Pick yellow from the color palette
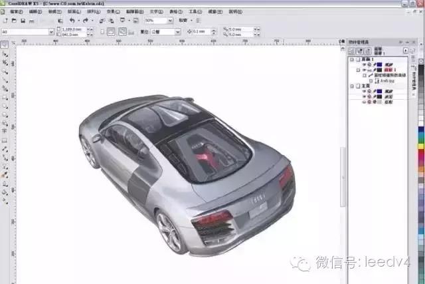Screen dimensions: 425x284 tap(421, 146)
